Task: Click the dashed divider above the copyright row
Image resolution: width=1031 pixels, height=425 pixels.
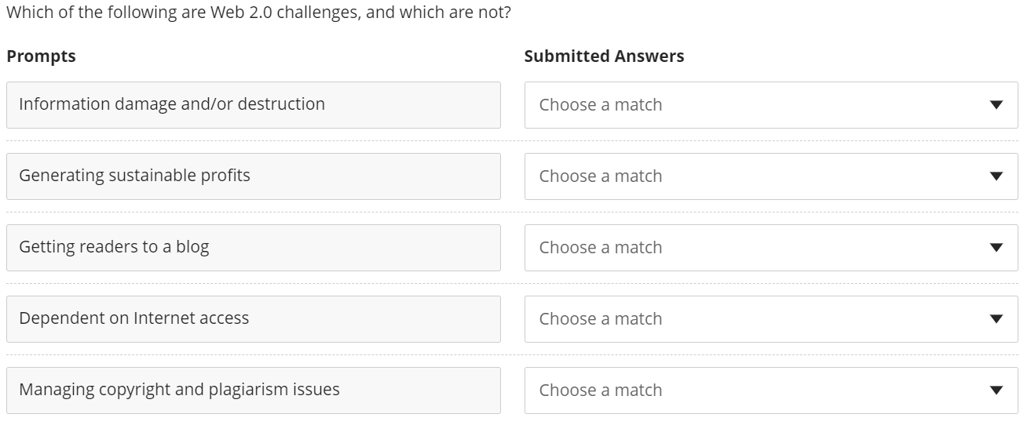Action: [512, 355]
